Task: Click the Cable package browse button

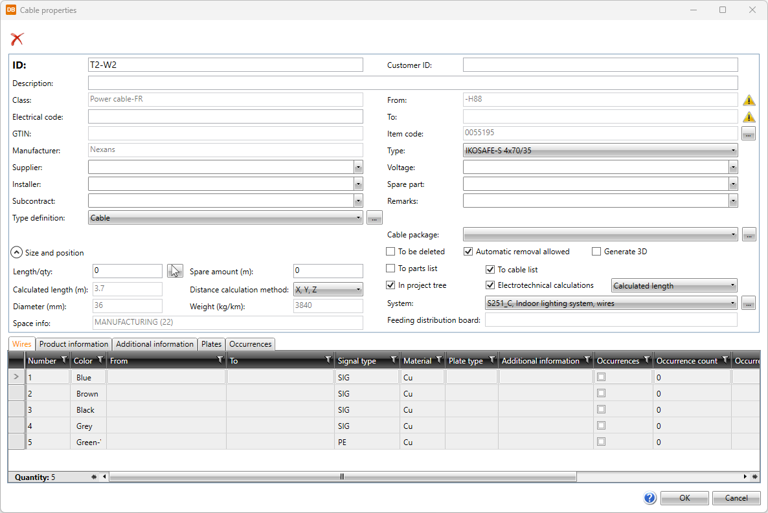Action: coord(749,235)
